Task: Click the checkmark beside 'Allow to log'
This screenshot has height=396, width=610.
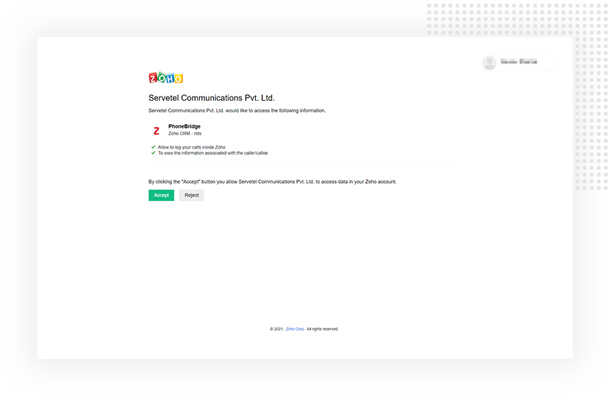Action: click(x=154, y=147)
